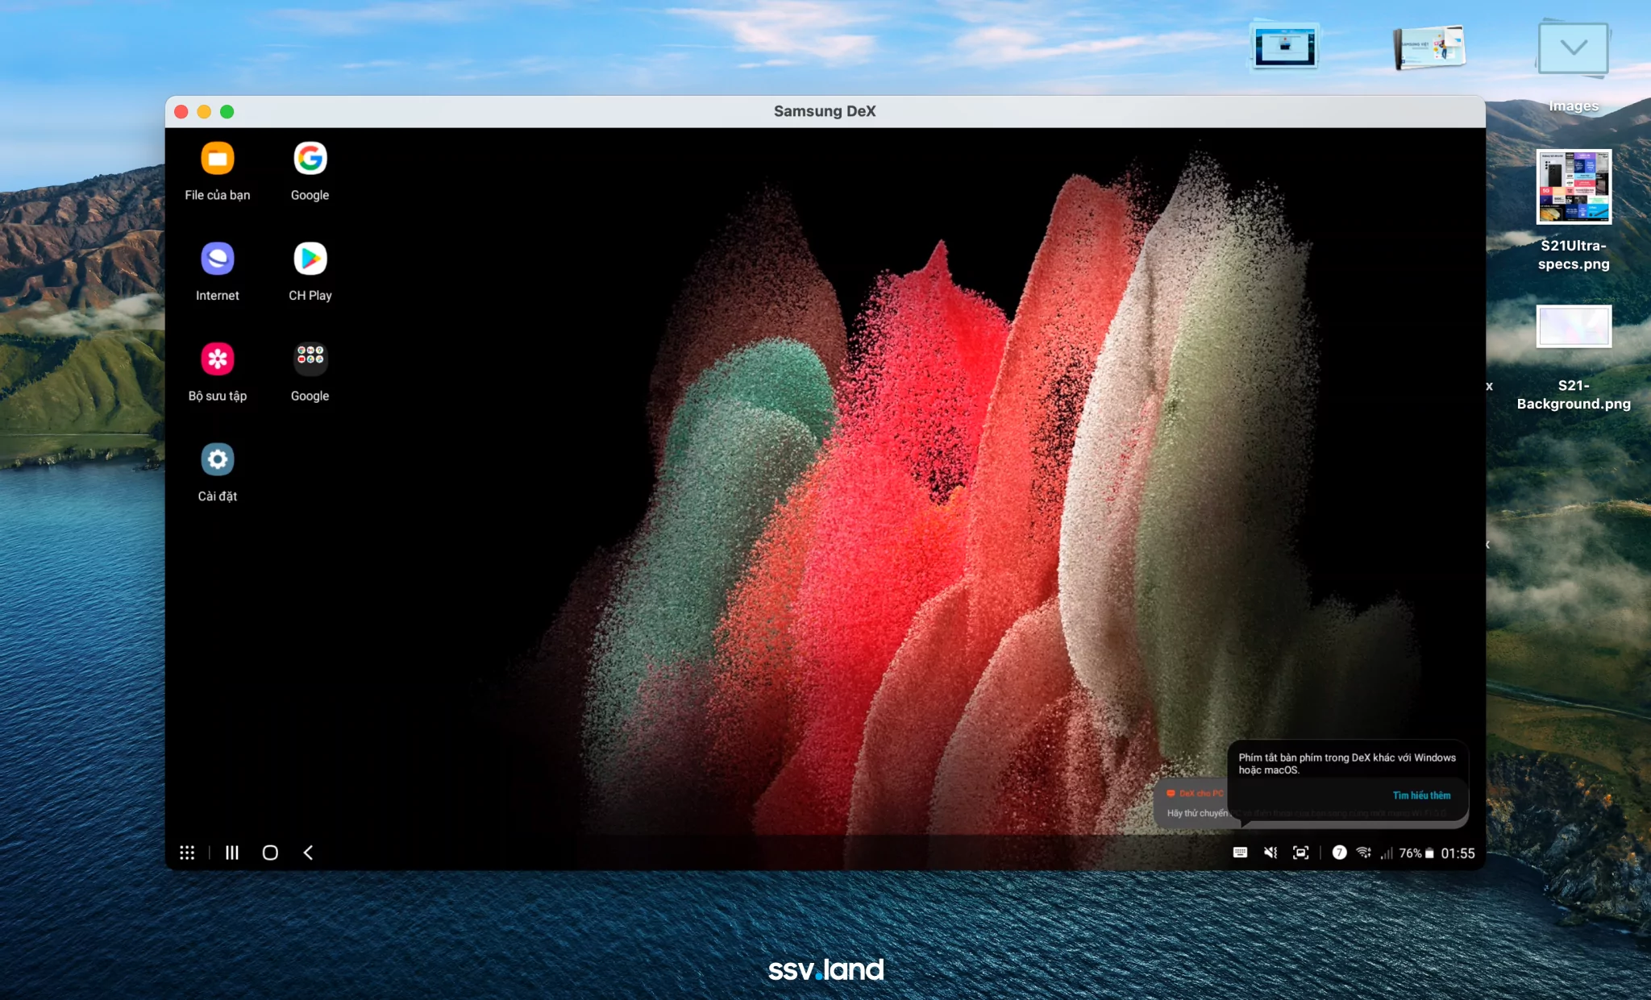Go back using the DeX back arrow

click(x=308, y=853)
